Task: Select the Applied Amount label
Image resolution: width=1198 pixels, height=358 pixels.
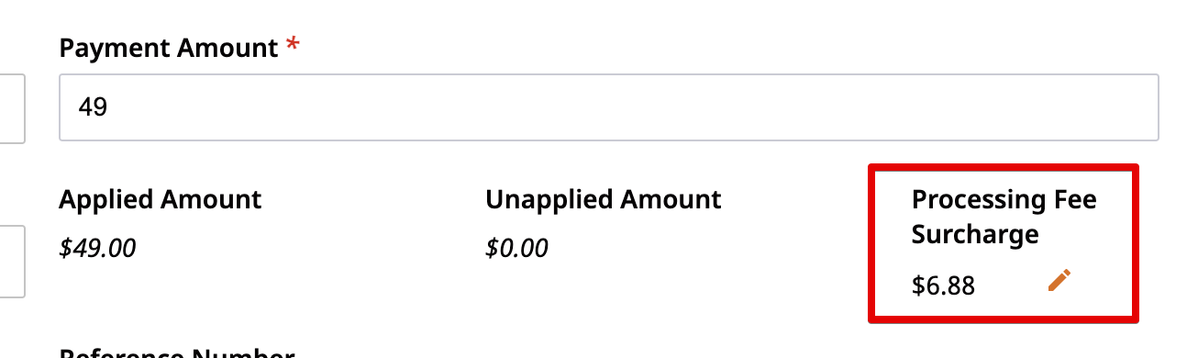Action: [161, 199]
